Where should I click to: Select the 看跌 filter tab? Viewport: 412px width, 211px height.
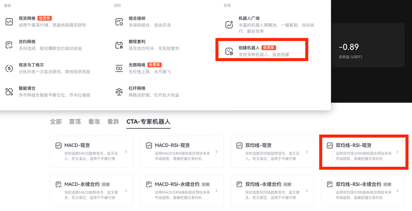click(113, 121)
